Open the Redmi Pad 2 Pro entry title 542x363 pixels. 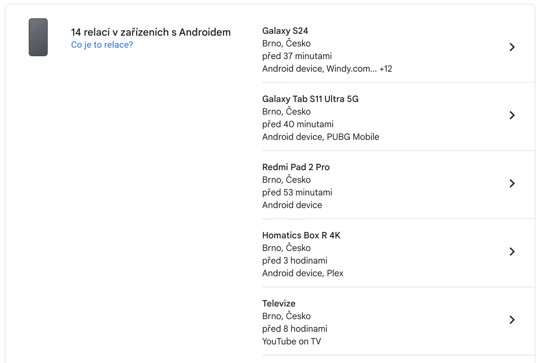click(x=296, y=167)
